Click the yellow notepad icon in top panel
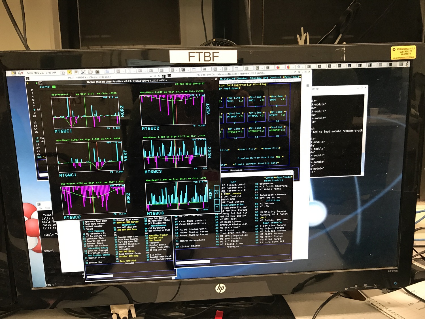425x319 pixels. coord(69,72)
